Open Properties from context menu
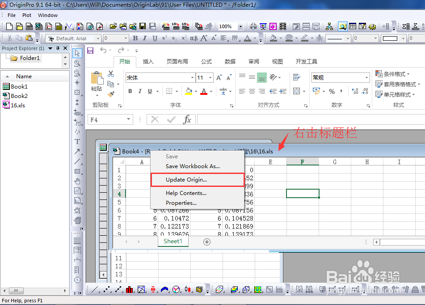 pyautogui.click(x=181, y=203)
